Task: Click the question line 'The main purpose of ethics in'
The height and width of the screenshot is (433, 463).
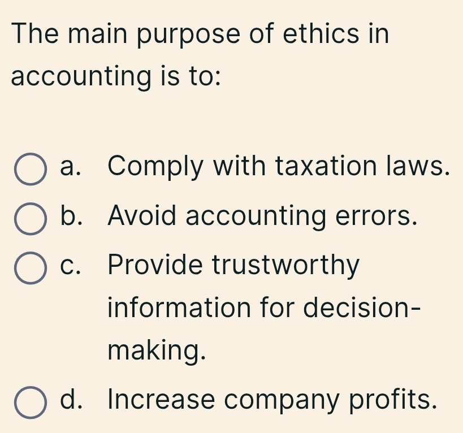Action: (200, 33)
